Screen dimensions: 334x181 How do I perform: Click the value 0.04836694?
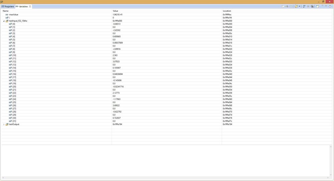tap(118, 74)
